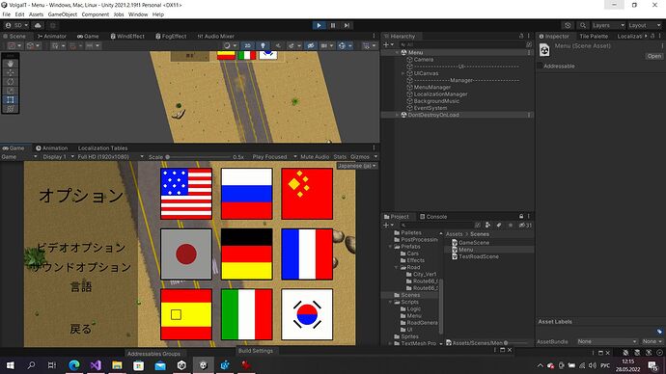
Task: Open AssetBundle None dropdown
Action: pos(607,341)
